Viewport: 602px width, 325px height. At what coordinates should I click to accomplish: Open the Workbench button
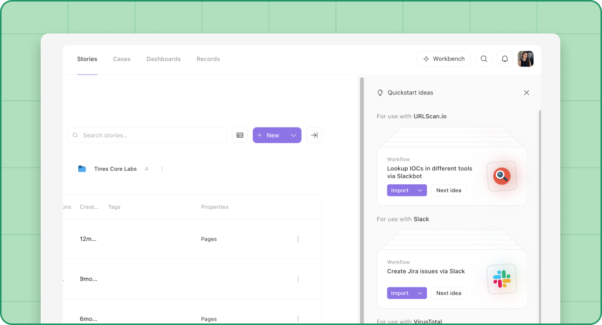444,58
